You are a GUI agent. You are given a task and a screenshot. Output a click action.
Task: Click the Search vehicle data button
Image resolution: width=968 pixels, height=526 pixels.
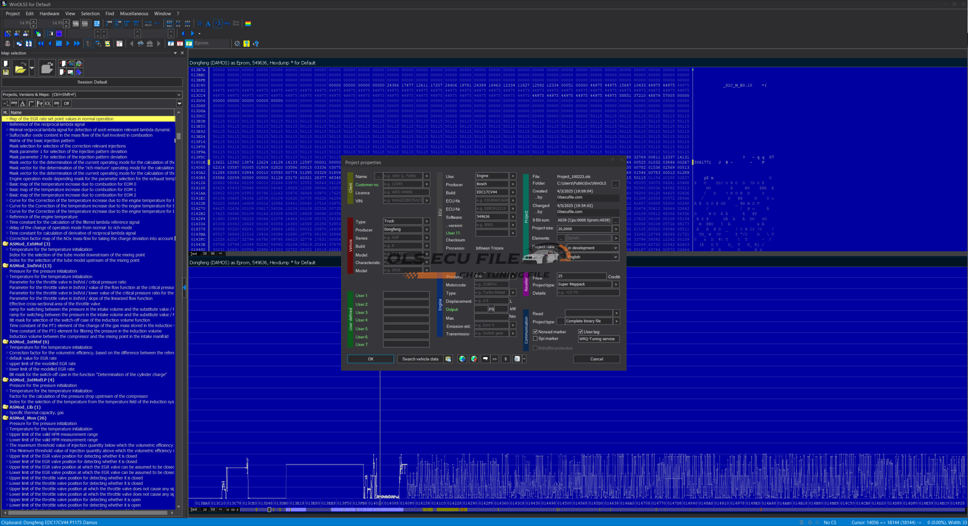click(x=420, y=359)
